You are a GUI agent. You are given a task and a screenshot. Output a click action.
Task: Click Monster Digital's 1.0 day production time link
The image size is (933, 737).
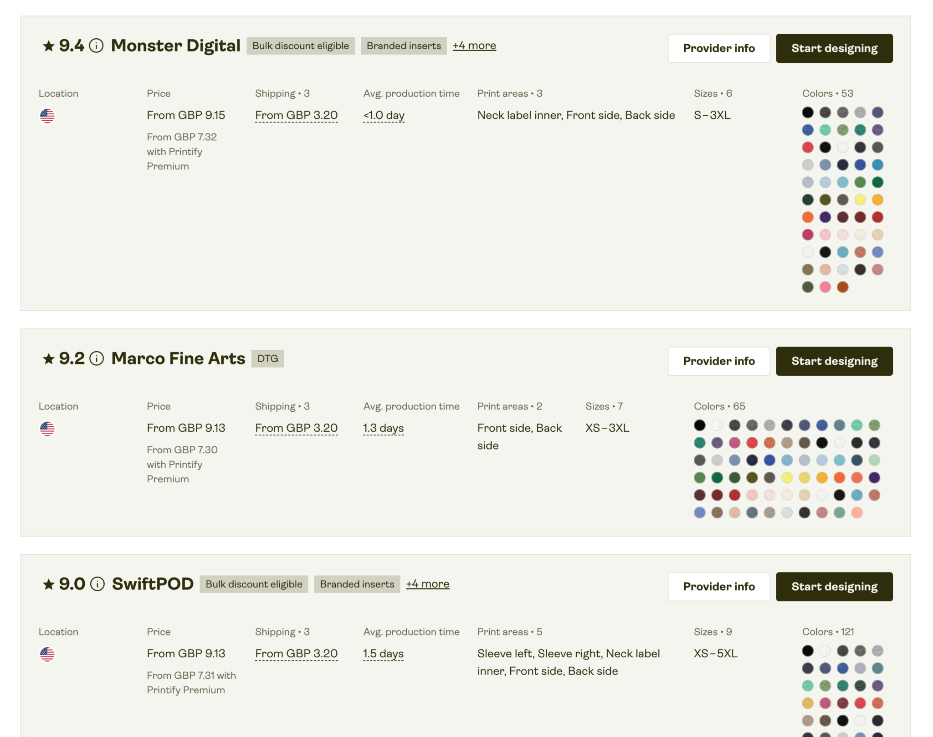coord(383,115)
